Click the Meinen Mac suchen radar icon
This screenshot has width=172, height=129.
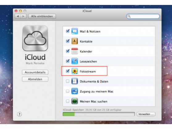point(75,101)
